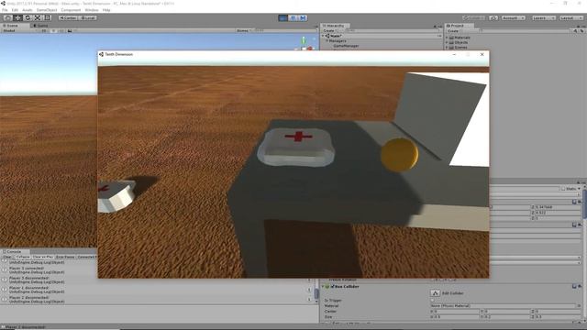Click the Collab button
The width and height of the screenshot is (587, 330).
(x=473, y=17)
